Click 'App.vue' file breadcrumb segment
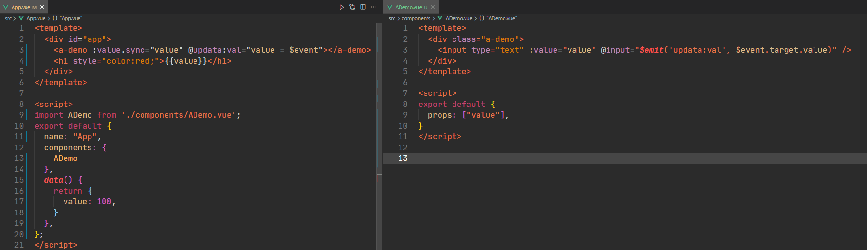Viewport: 867px width, 250px height. 36,18
